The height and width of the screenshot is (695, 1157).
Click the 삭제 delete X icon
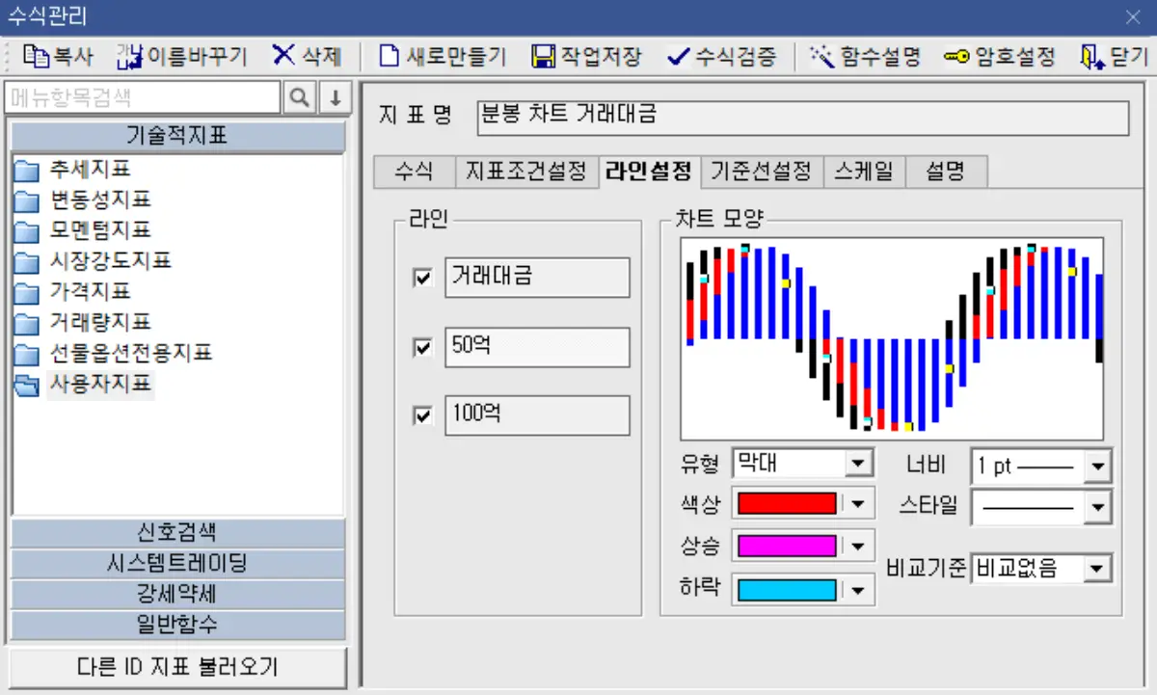click(285, 55)
